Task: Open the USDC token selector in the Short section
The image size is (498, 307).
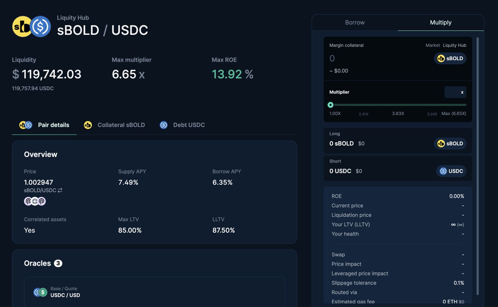Action: click(452, 171)
